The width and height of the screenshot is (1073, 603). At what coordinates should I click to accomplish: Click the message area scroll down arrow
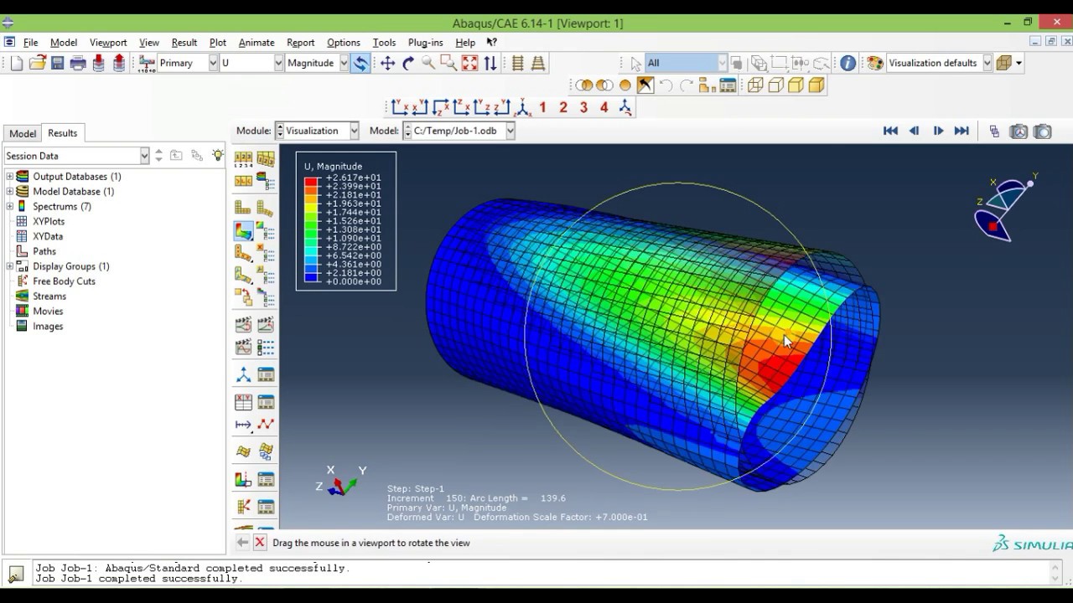[1055, 578]
